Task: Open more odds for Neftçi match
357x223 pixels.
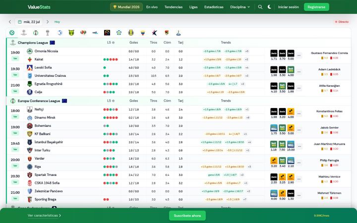Action: (x=299, y=113)
